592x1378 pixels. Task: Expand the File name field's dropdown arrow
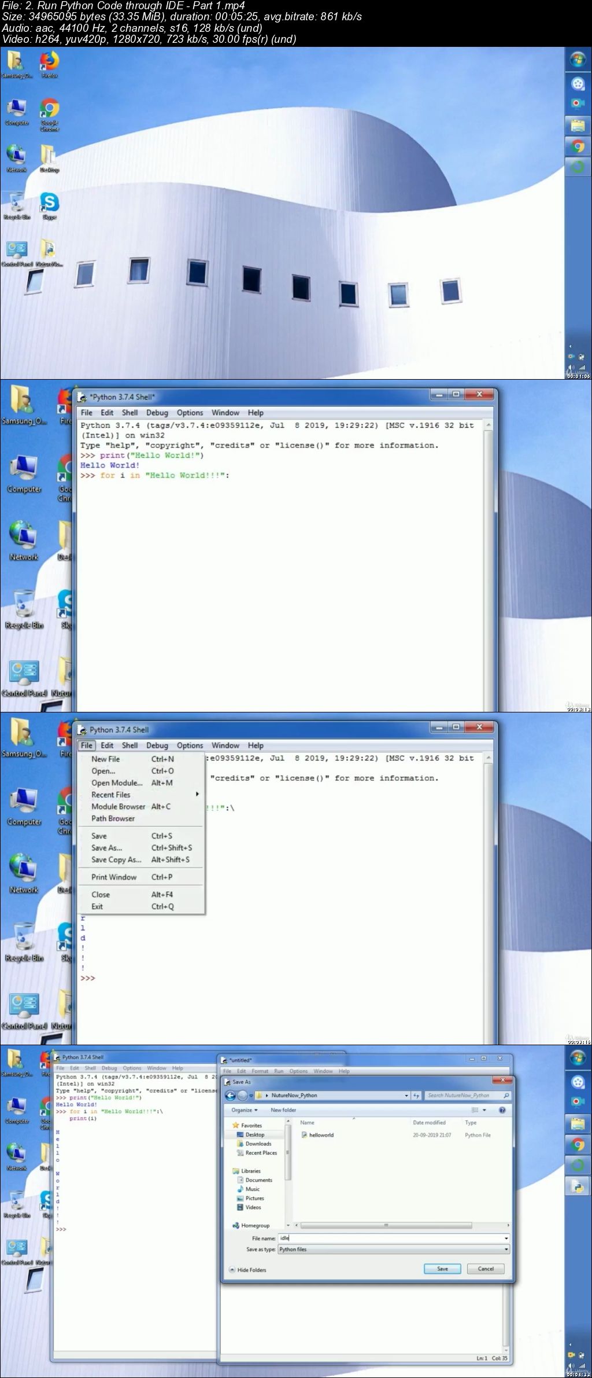coord(506,1239)
